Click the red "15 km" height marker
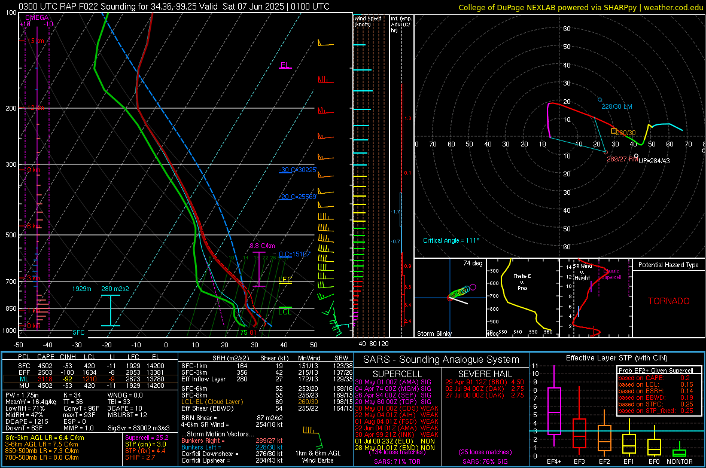706x468 pixels. (35, 41)
